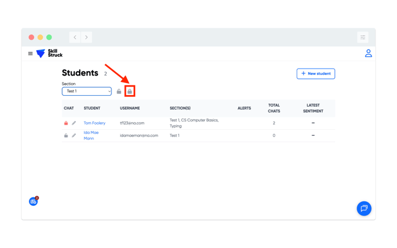Click the unlock chat icon beside Section dropdown
Viewport: 397px width, 248px height.
pos(119,92)
